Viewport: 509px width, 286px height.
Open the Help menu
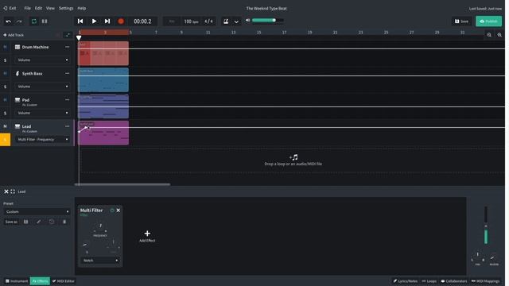pyautogui.click(x=81, y=8)
